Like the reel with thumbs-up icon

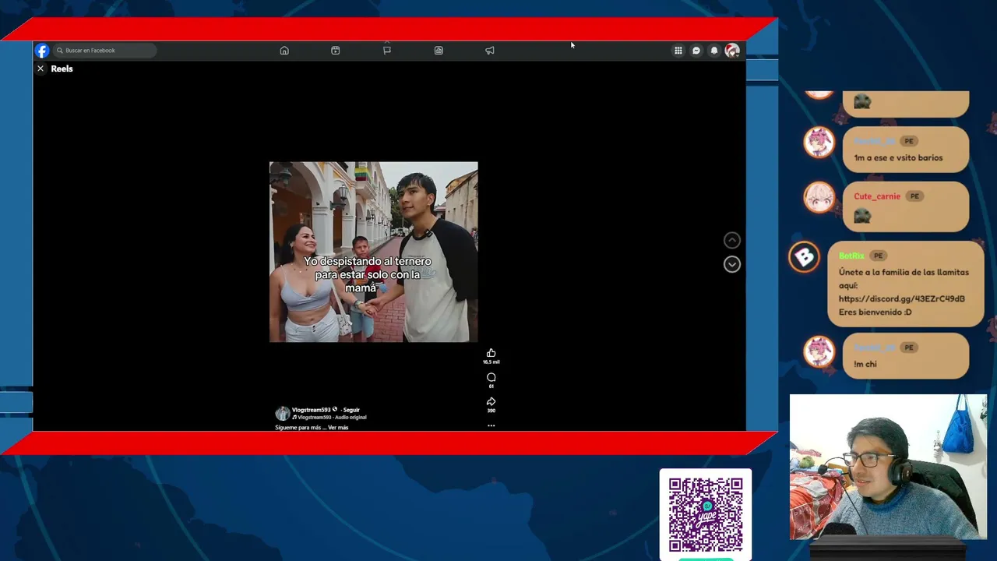(491, 353)
